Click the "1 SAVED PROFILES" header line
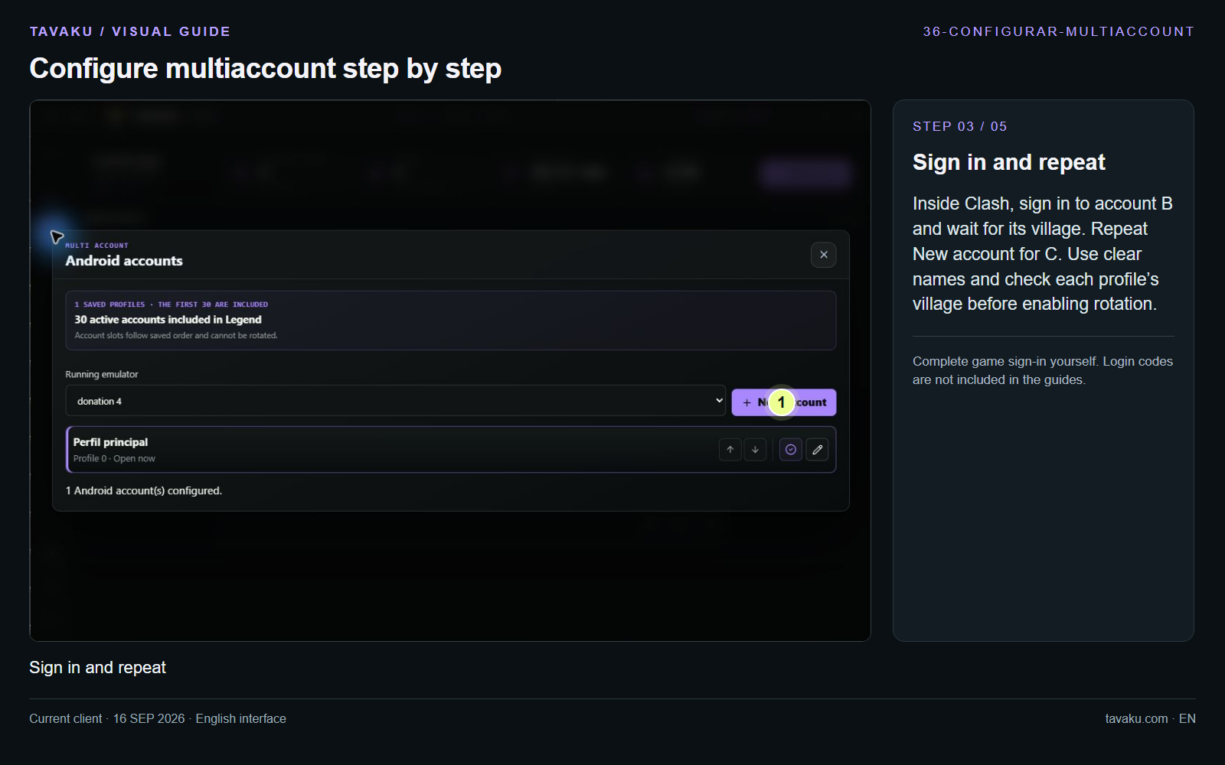The width and height of the screenshot is (1225, 765). 171,304
